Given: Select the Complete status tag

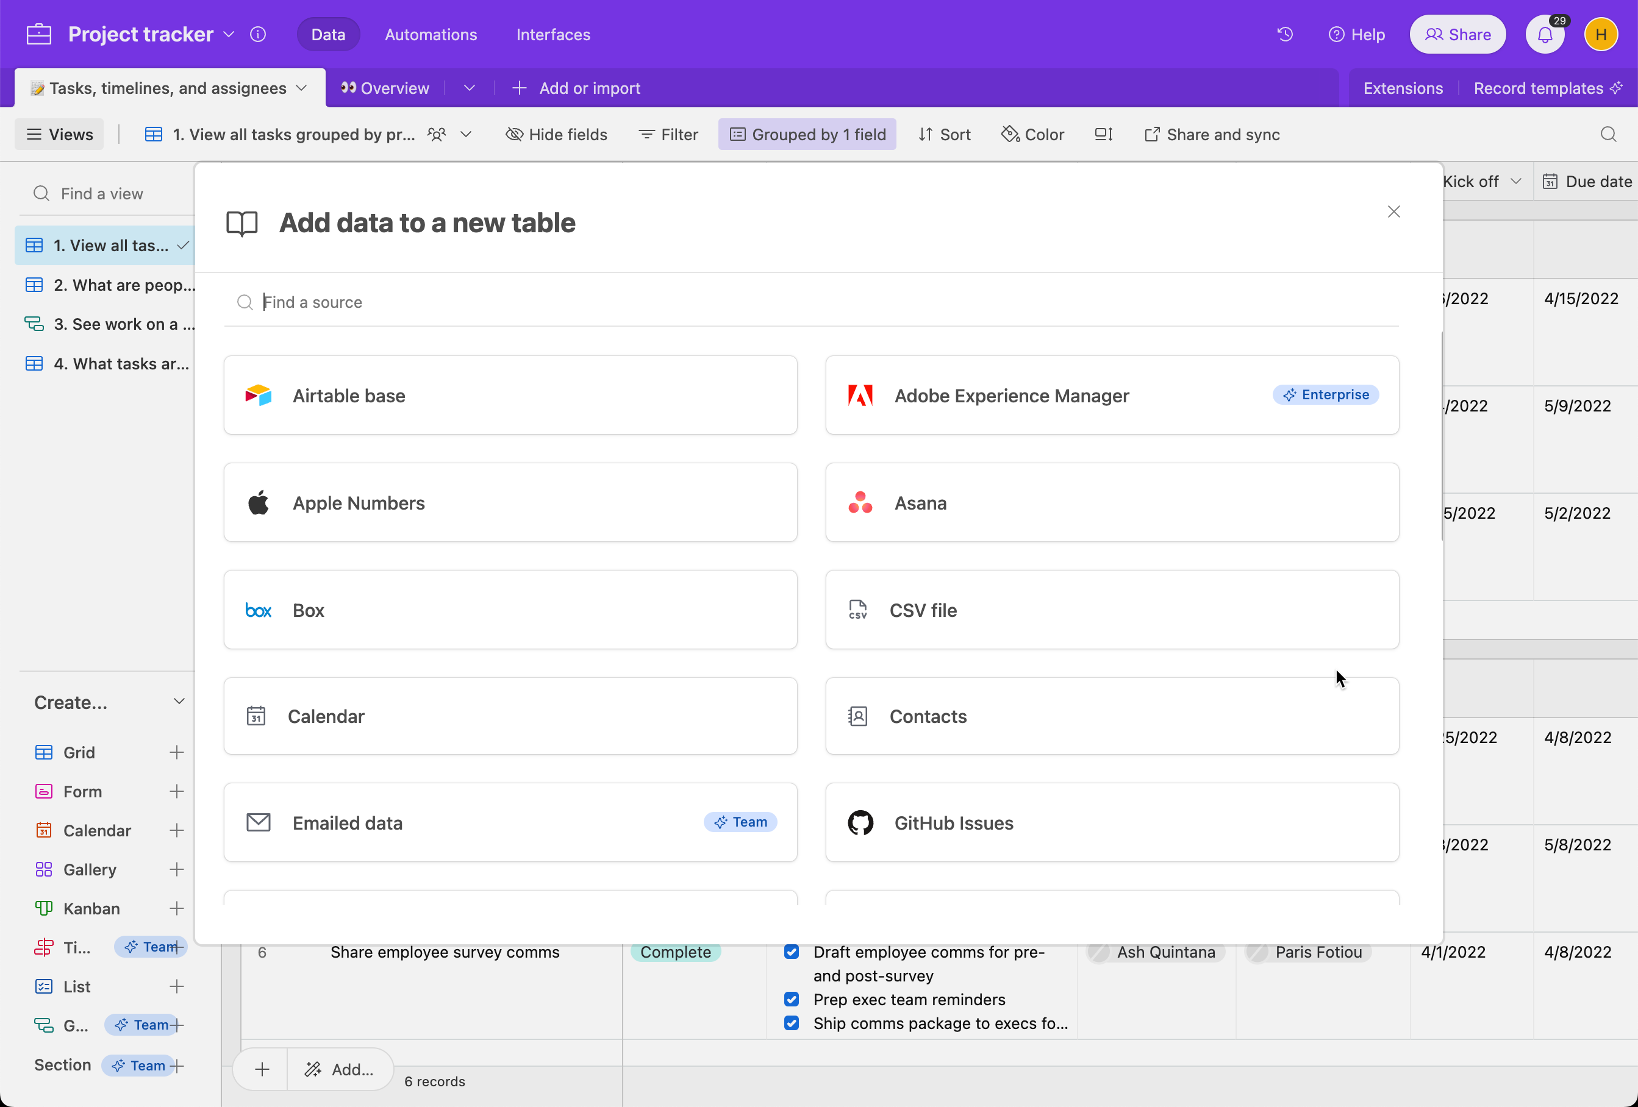Looking at the screenshot, I should 675,952.
